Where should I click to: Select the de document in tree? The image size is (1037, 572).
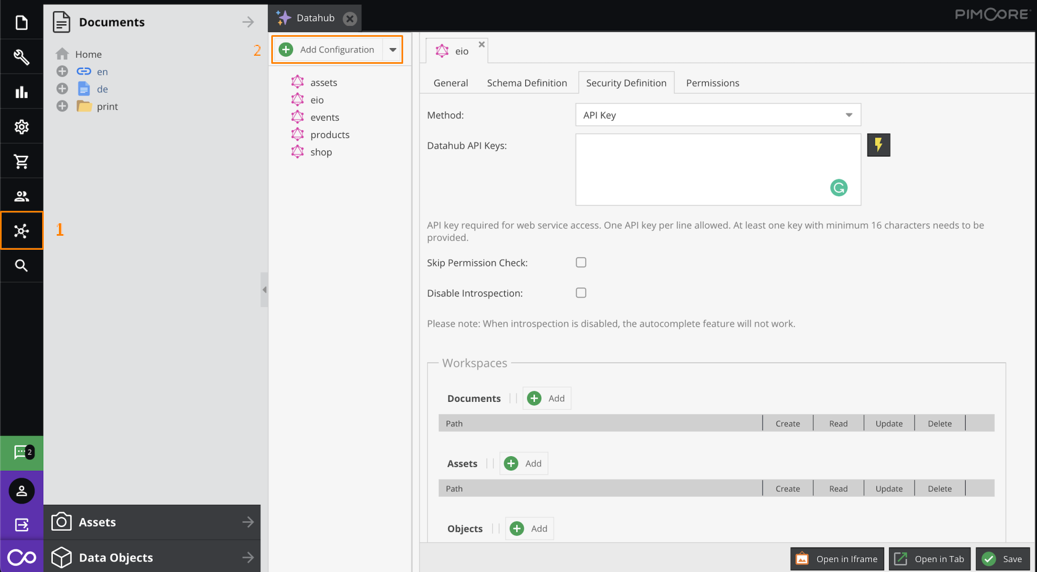[x=102, y=89]
